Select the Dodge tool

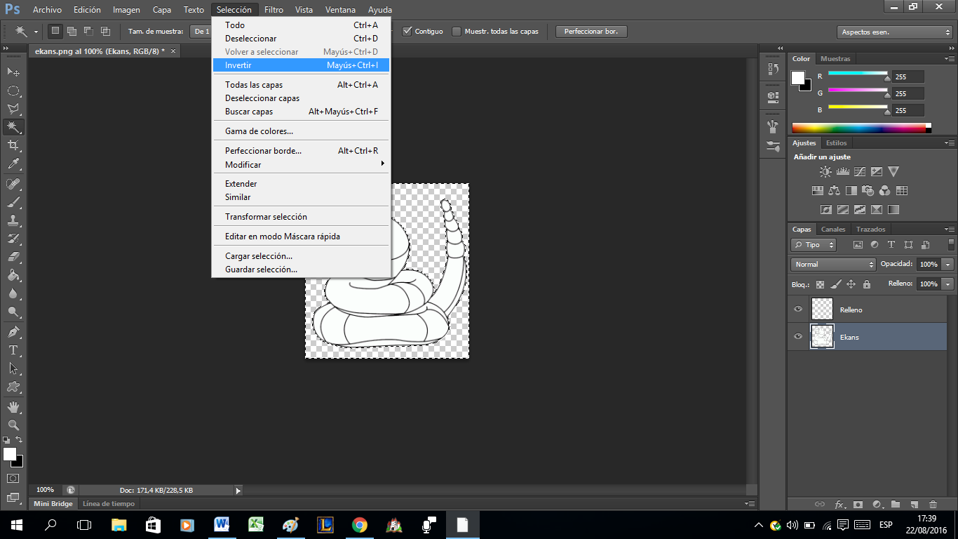point(13,312)
